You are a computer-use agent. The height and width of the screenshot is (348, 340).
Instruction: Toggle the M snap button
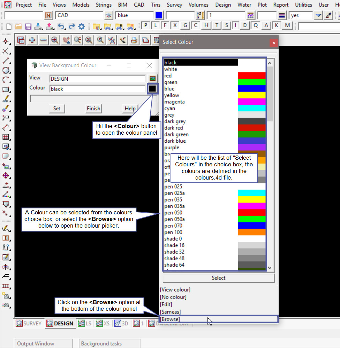click(287, 25)
